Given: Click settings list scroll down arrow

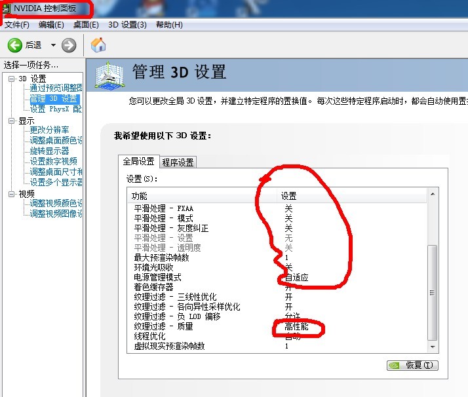Looking at the screenshot, I should [x=433, y=347].
